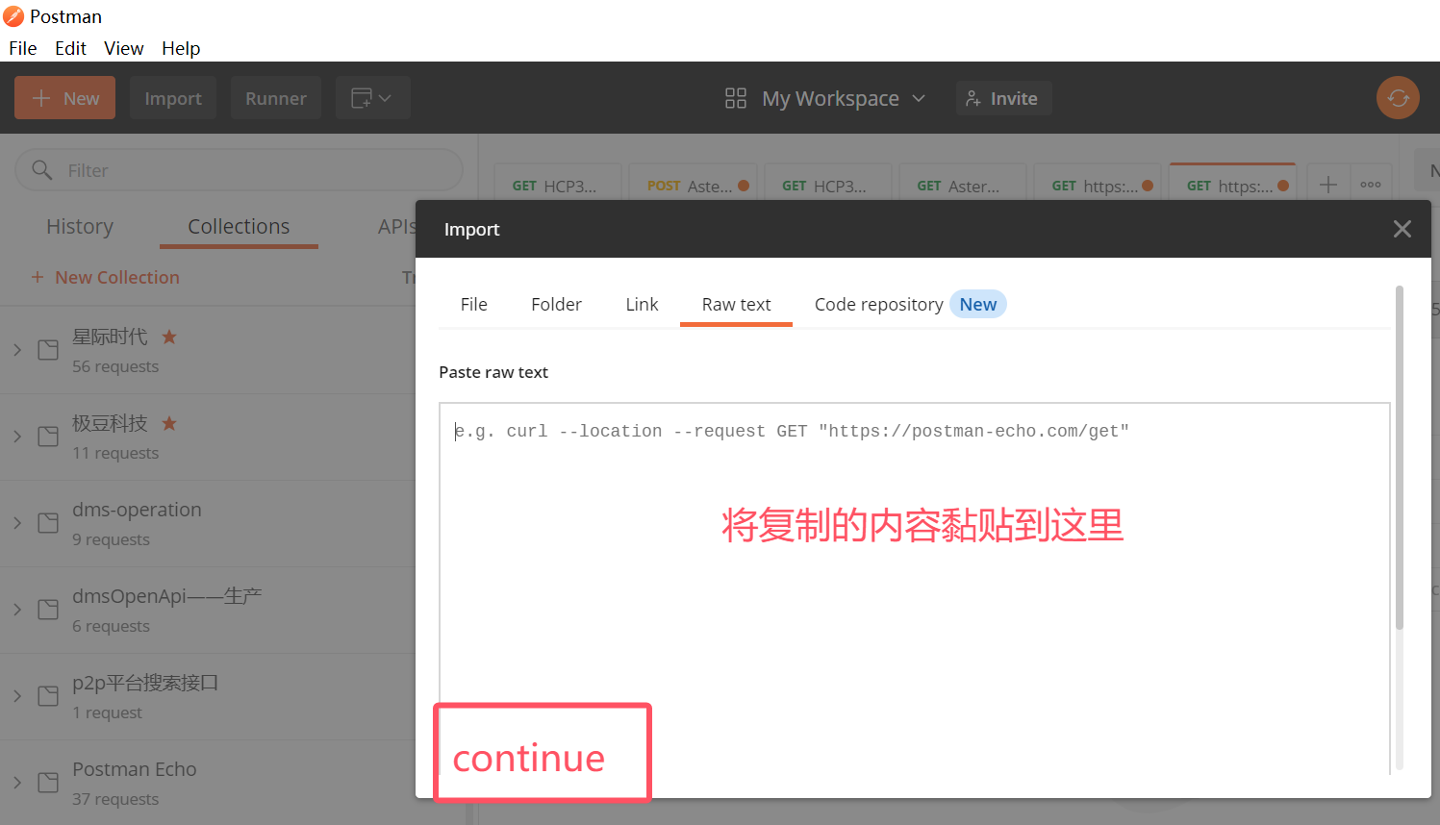The image size is (1440, 825).
Task: Expand the p2p平台搜索接口 collection
Action: tap(17, 696)
